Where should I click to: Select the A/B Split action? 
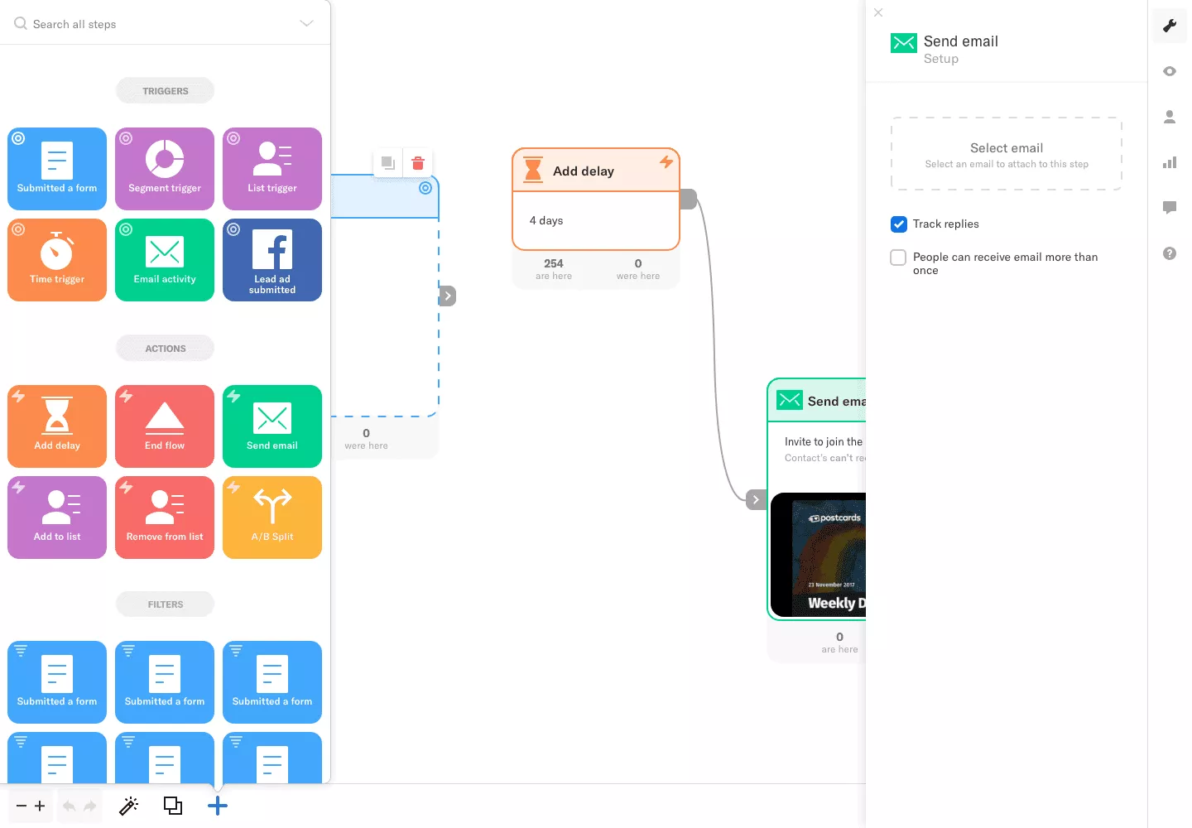point(272,517)
